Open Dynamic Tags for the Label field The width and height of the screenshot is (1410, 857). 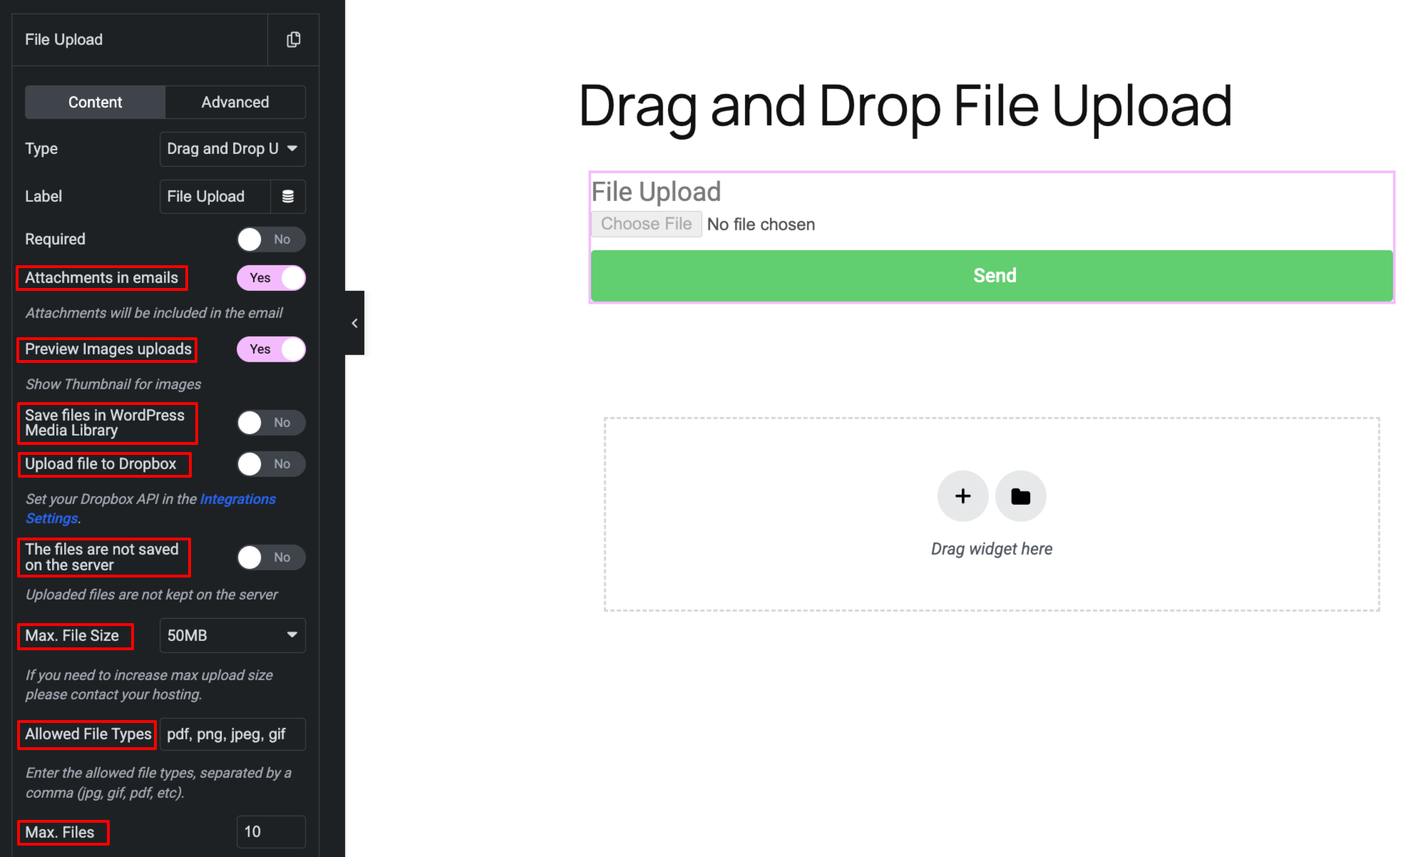tap(288, 196)
